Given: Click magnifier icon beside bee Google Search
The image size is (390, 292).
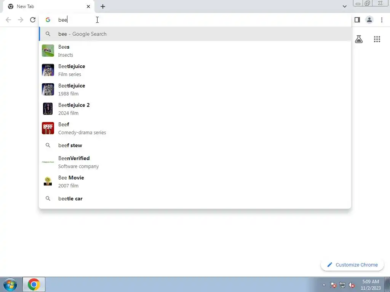Looking at the screenshot, I should (48, 34).
